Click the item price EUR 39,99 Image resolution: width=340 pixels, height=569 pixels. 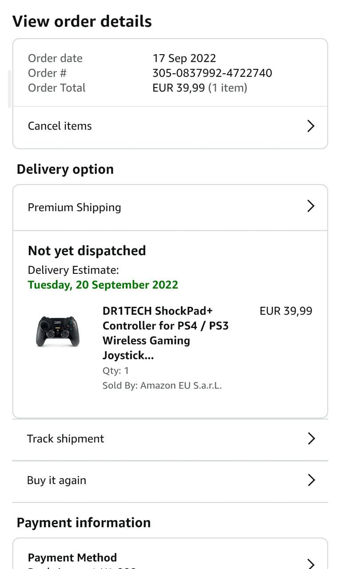286,311
